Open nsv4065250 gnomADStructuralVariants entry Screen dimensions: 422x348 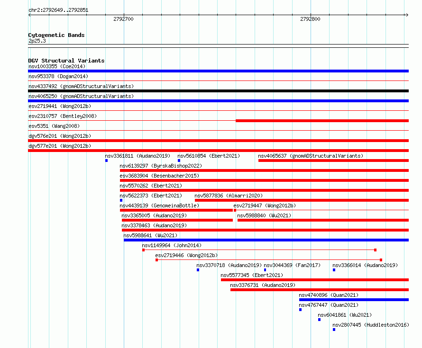81,96
